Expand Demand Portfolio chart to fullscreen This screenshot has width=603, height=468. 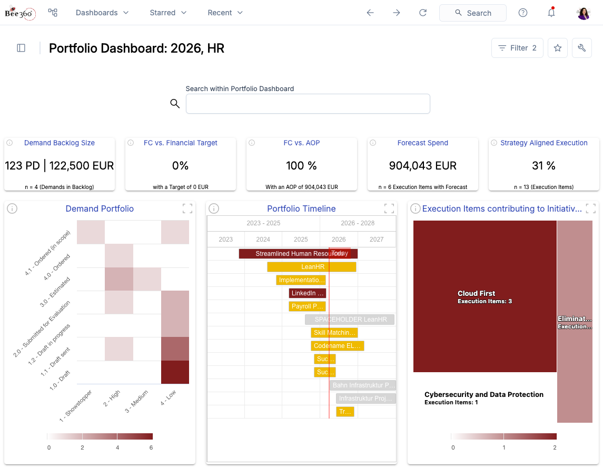[187, 208]
